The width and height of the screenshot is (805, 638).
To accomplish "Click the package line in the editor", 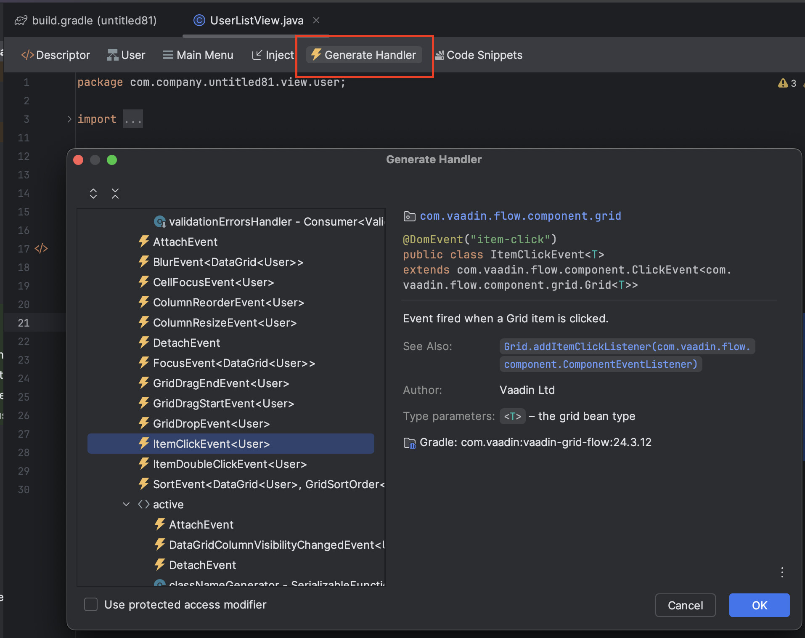I will [x=211, y=82].
